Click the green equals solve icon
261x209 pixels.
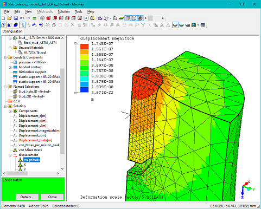point(35,18)
